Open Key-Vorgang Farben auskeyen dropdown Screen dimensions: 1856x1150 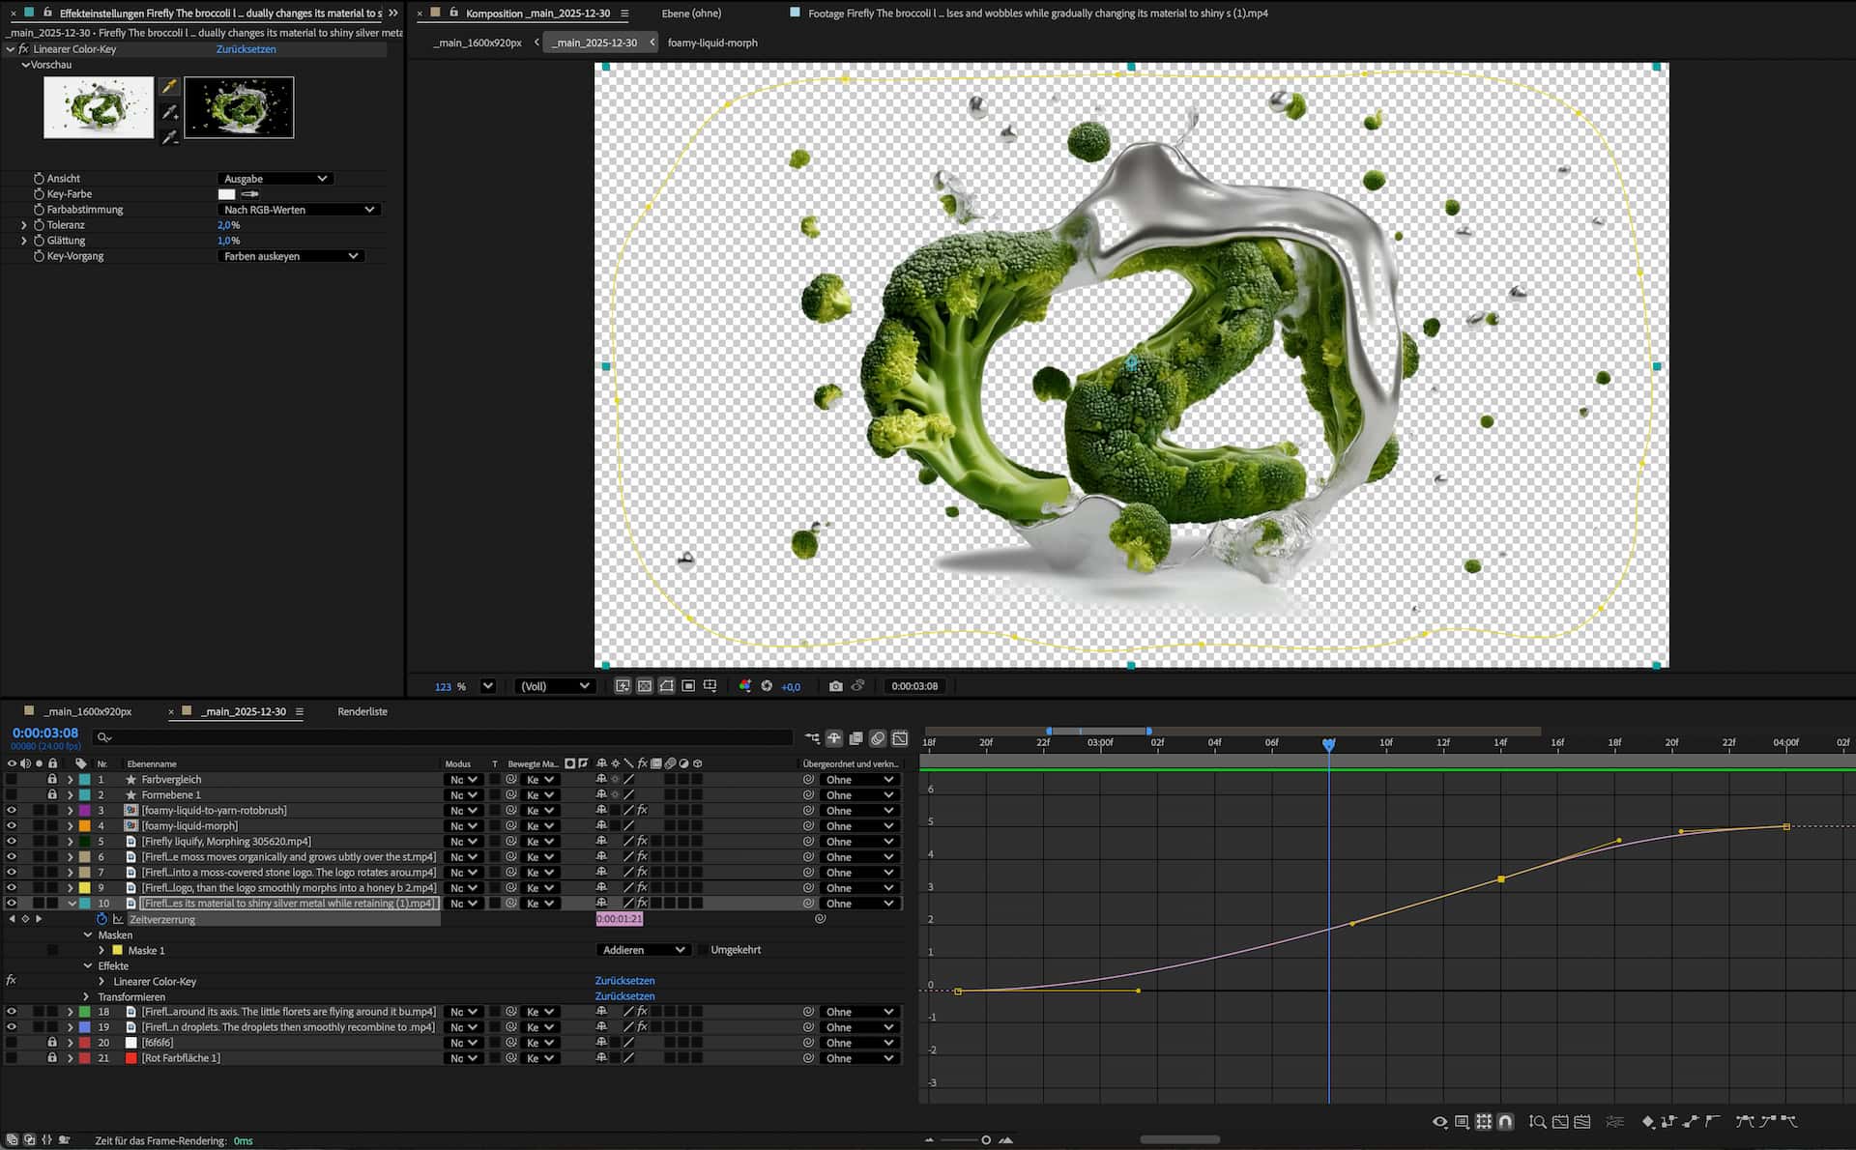(x=290, y=256)
